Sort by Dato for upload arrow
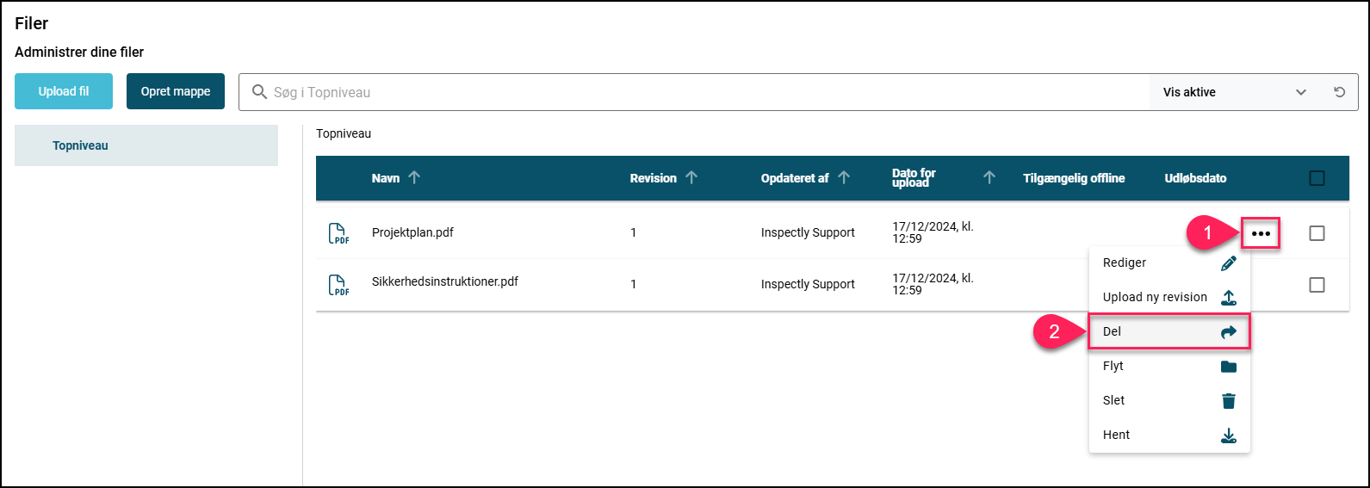 (989, 177)
